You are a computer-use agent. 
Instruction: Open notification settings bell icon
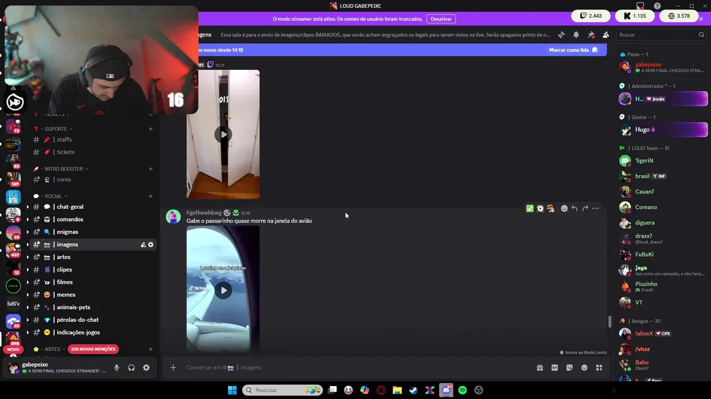pyautogui.click(x=576, y=34)
